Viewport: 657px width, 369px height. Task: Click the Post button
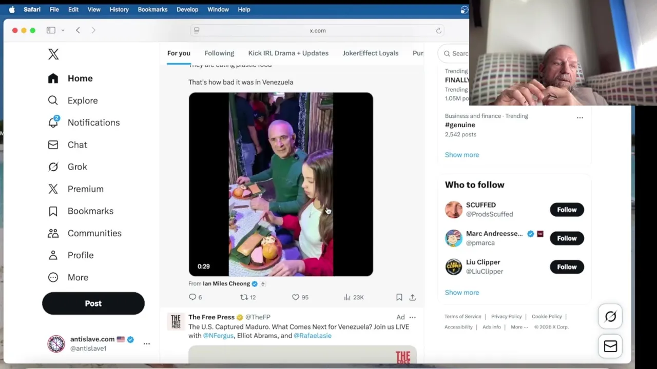coord(93,303)
